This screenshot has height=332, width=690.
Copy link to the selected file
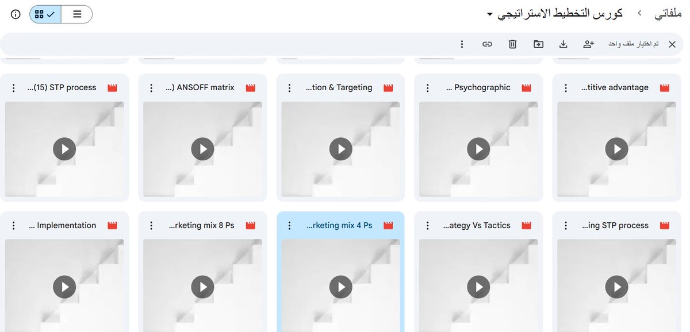click(x=487, y=44)
